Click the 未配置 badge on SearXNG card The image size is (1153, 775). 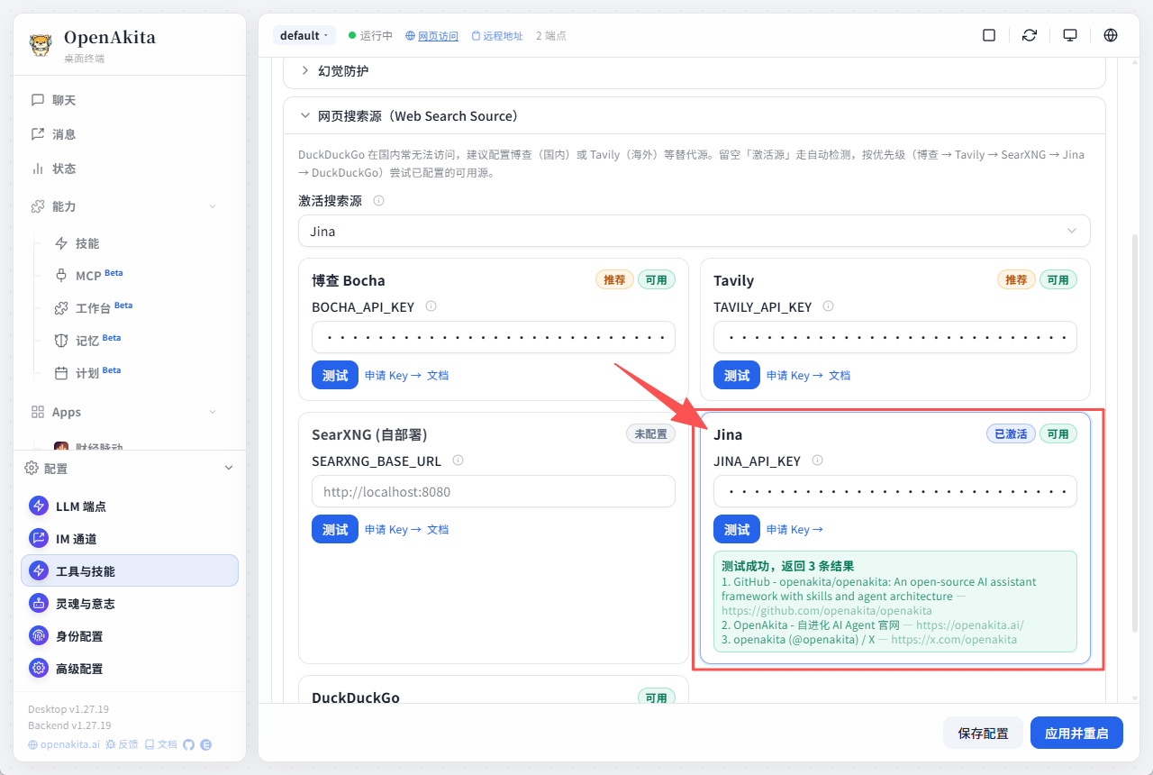[x=650, y=434]
